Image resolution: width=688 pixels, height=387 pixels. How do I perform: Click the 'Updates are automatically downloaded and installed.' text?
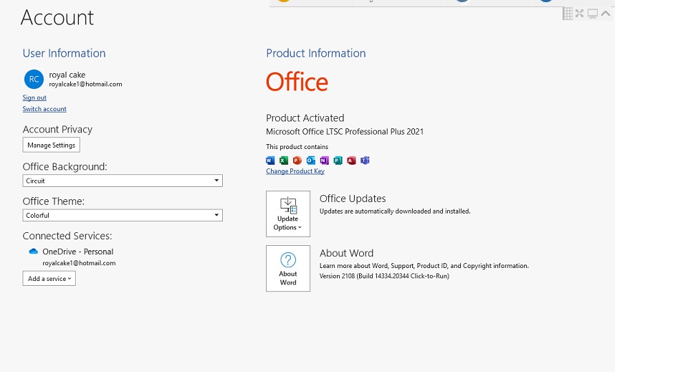(x=395, y=211)
